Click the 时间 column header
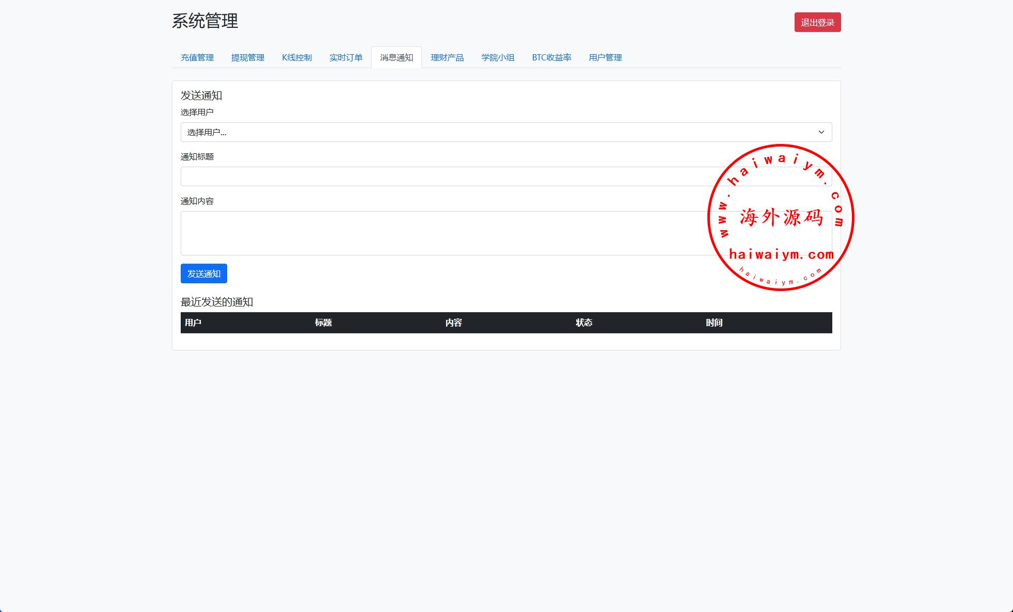Viewport: 1013px width, 612px height. point(714,323)
